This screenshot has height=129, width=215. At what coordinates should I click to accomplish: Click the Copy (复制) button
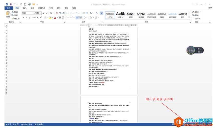pyautogui.click(x=15, y=15)
